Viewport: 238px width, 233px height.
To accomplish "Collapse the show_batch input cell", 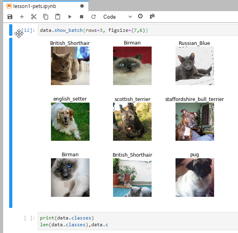I will click(11, 30).
